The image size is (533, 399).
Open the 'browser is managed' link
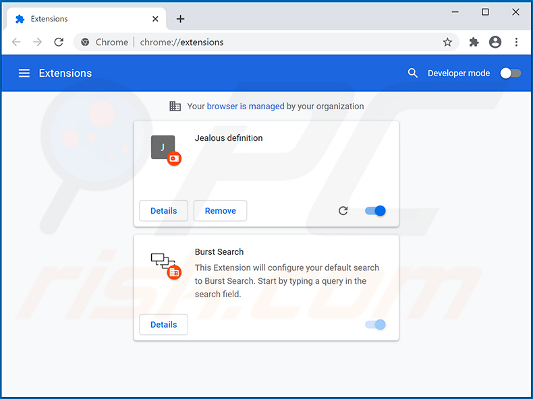coord(246,106)
